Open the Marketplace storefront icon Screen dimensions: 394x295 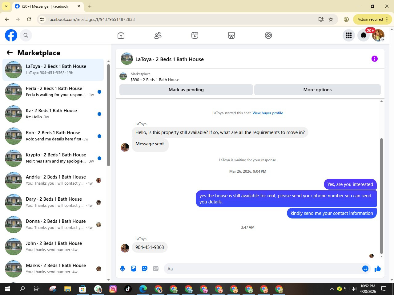(x=231, y=35)
